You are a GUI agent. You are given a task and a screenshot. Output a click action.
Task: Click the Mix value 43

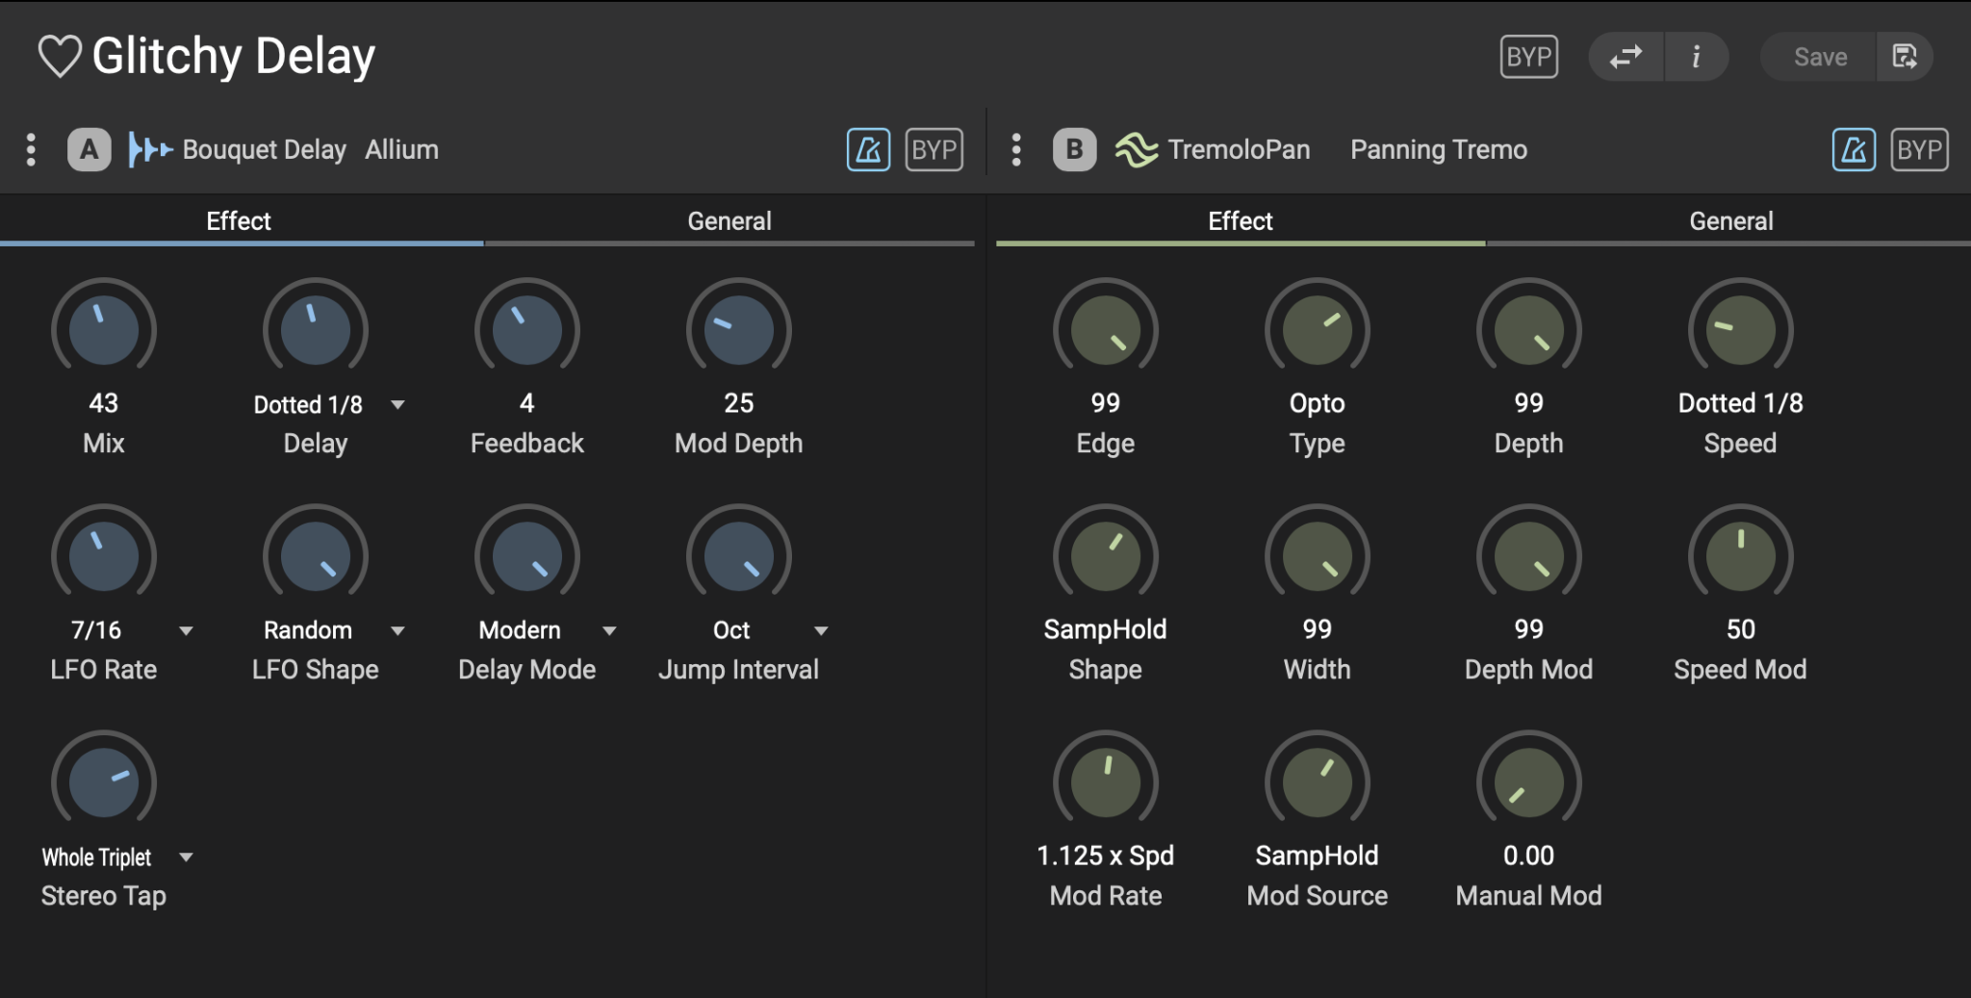pyautogui.click(x=104, y=403)
